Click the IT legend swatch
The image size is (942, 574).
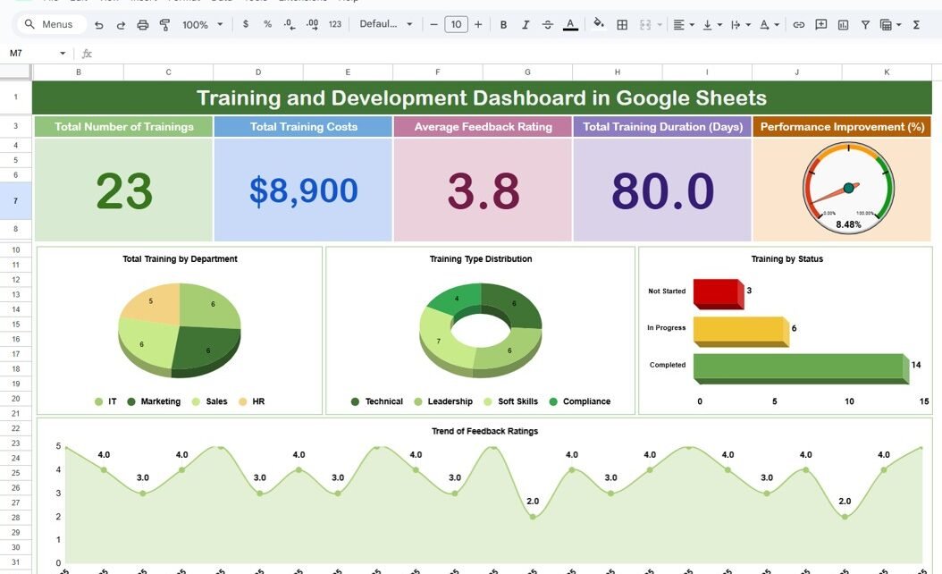[x=98, y=401]
